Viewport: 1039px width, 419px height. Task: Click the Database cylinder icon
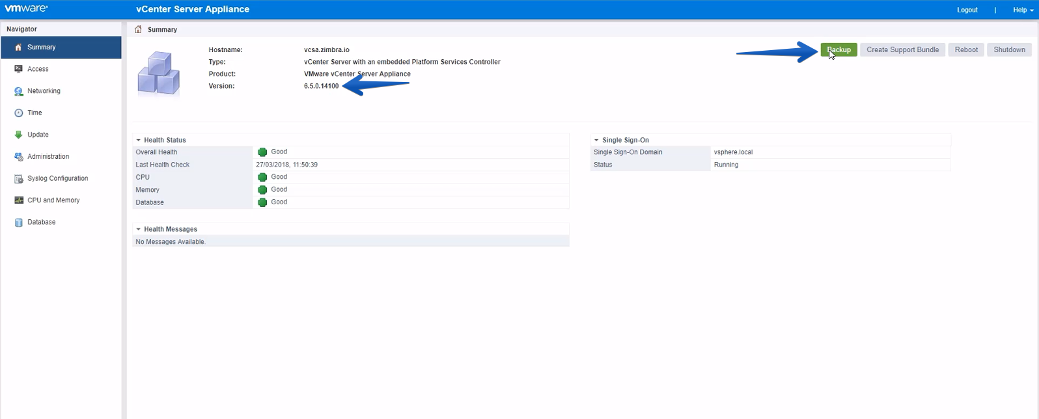tap(19, 223)
